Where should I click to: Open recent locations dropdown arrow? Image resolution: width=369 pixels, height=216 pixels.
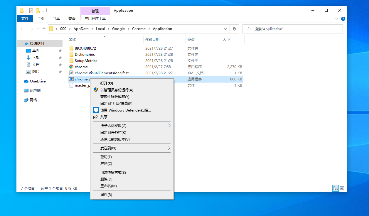(38, 29)
